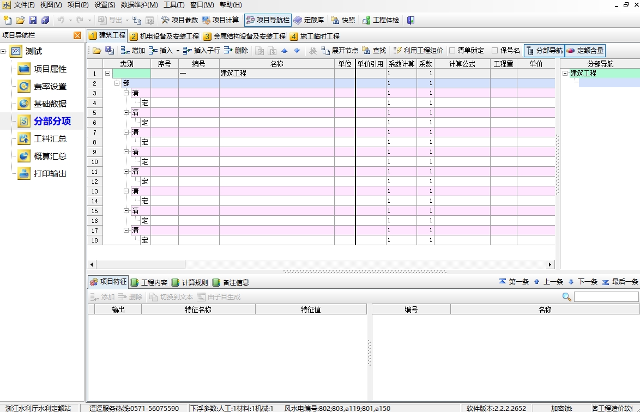640x412 pixels.
Task: Jump to 第一条 first record
Action: click(514, 281)
